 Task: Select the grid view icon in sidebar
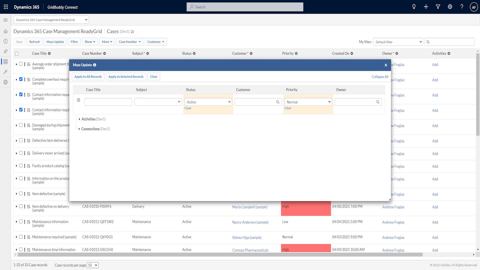[6, 61]
